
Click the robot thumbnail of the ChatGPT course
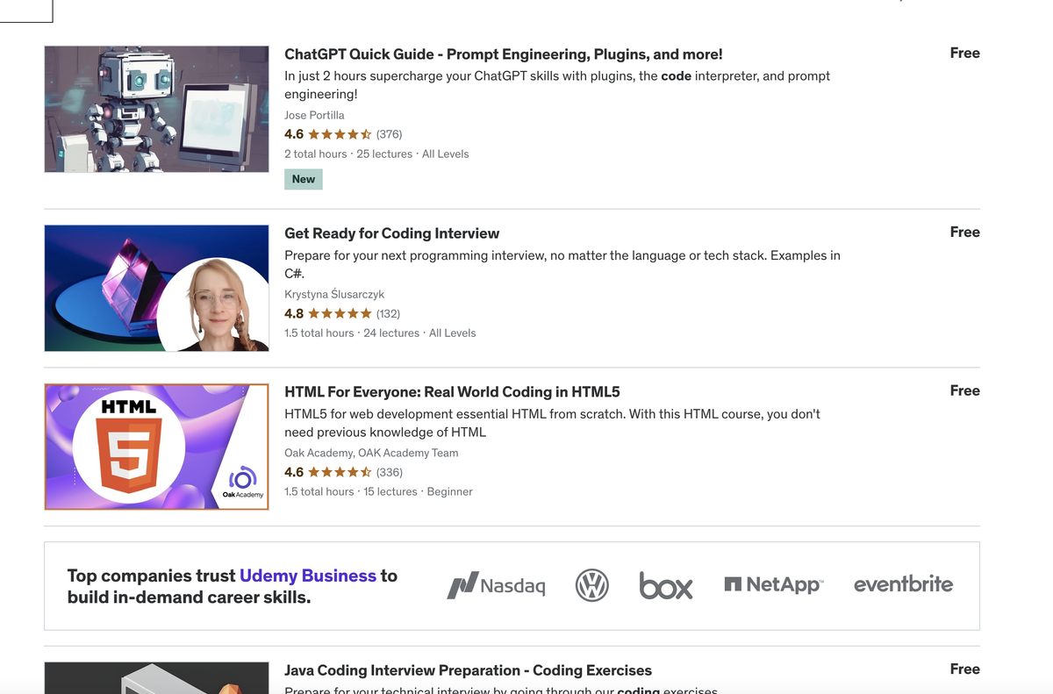click(x=156, y=109)
